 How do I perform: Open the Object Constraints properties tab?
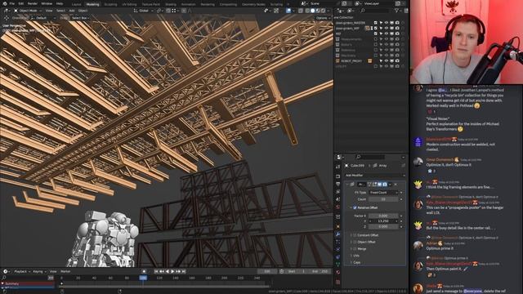(x=337, y=257)
